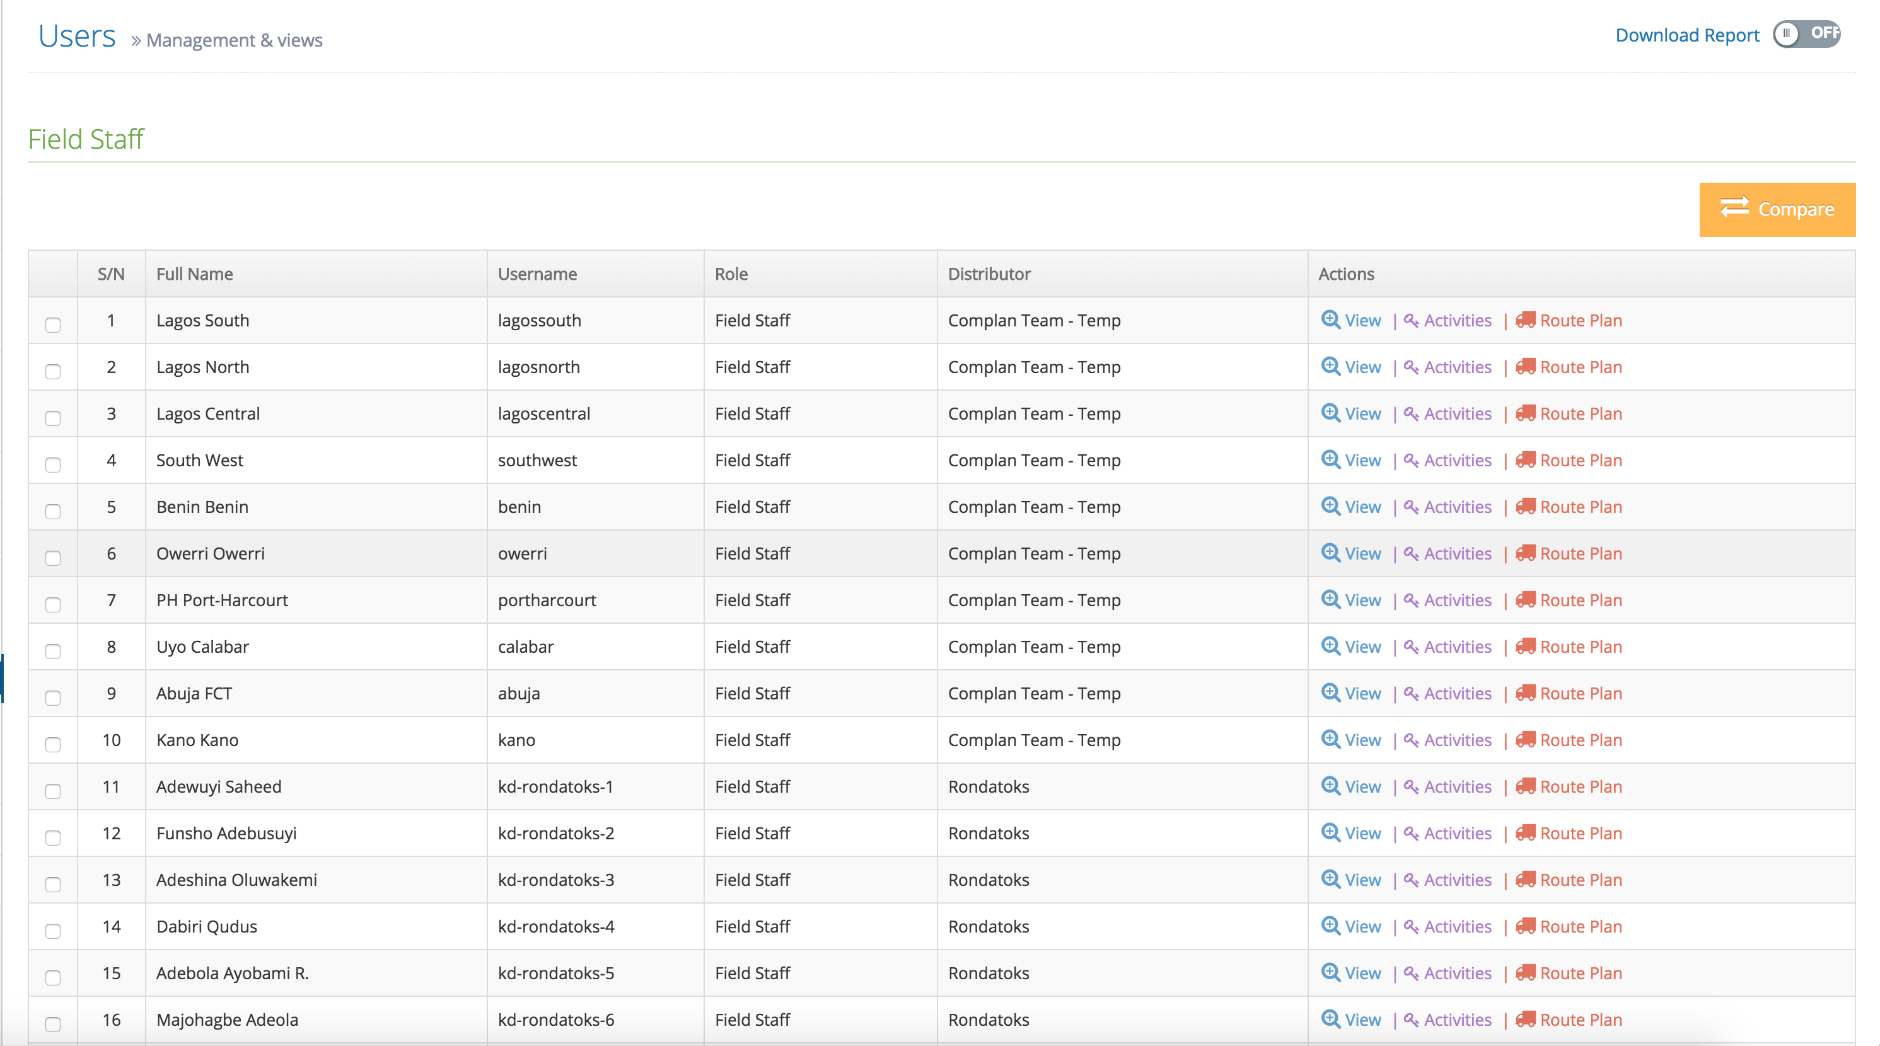Click the magnifier View icon for Owerri Owerri
The height and width of the screenshot is (1046, 1880).
click(x=1330, y=553)
